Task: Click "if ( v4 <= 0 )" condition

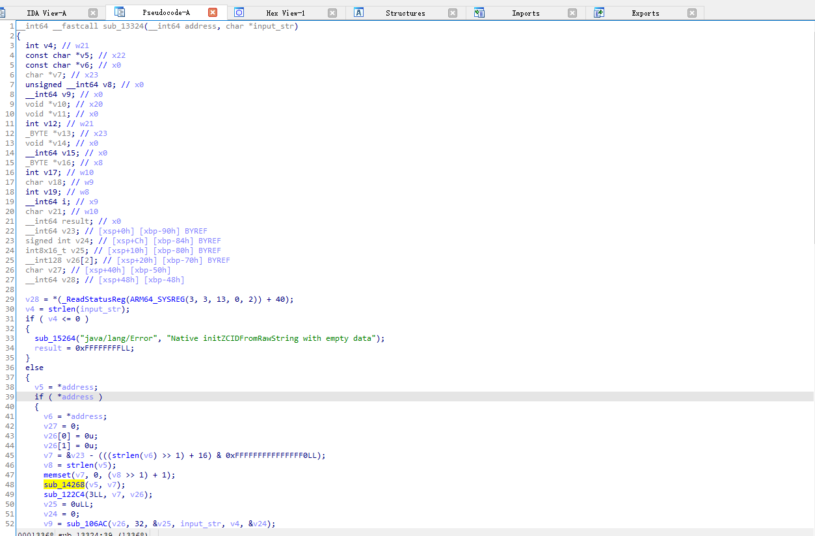Action: [x=57, y=319]
